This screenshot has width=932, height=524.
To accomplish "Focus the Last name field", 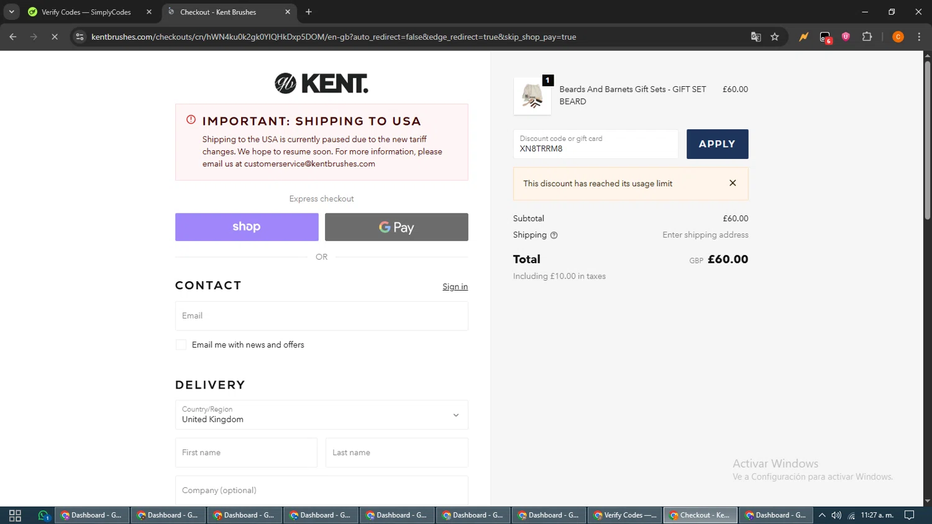I will 397,453.
